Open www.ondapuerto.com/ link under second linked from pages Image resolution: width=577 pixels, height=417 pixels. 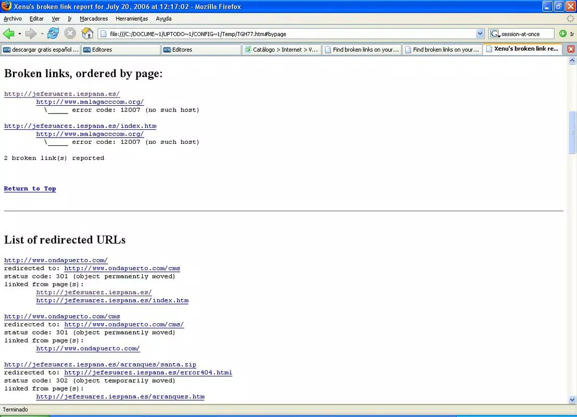click(88, 349)
